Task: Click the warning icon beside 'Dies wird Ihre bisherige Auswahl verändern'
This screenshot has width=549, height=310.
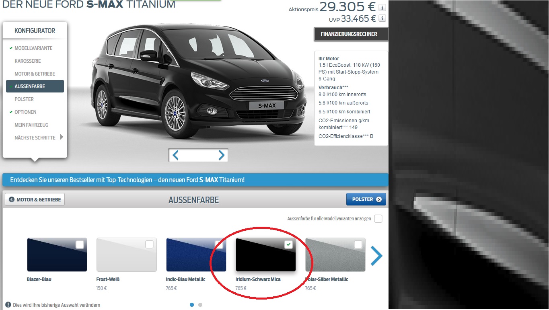Action: click(x=8, y=305)
